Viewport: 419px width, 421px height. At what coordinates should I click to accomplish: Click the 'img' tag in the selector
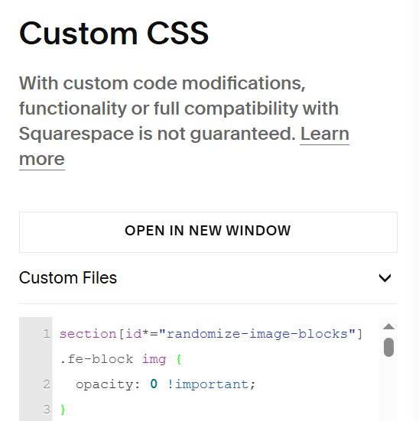154,360
